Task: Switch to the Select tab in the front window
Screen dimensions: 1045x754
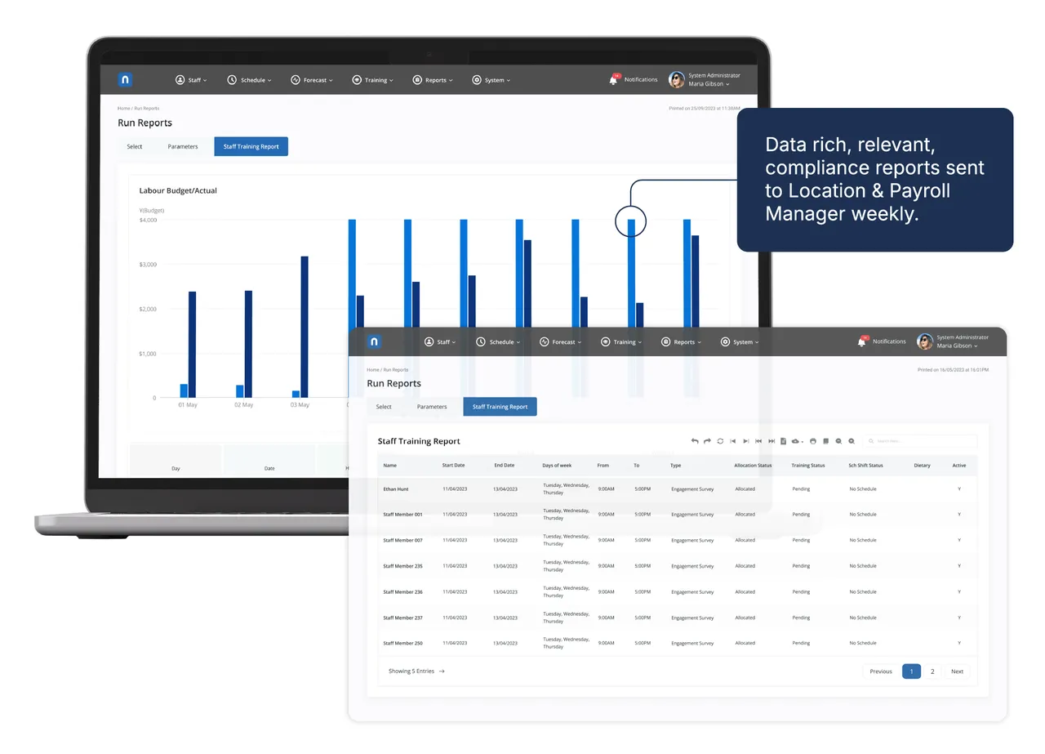Action: (x=384, y=407)
